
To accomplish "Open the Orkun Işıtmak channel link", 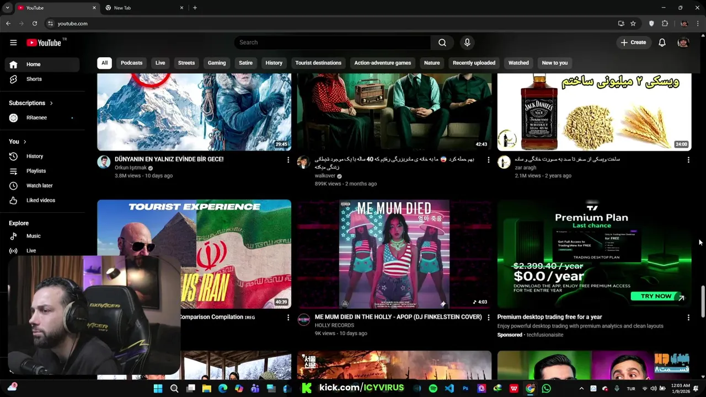I will pyautogui.click(x=131, y=168).
